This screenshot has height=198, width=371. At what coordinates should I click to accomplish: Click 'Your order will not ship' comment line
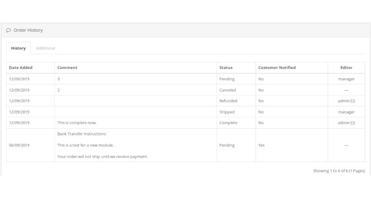[x=102, y=156]
